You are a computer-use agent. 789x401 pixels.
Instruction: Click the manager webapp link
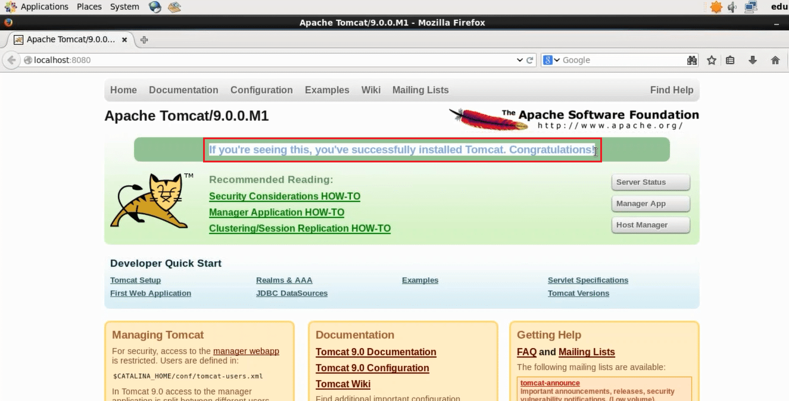[246, 351]
